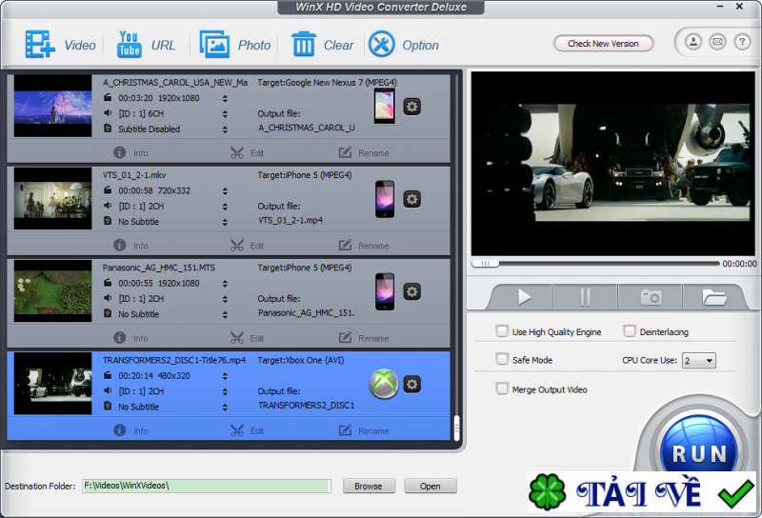Expand subtitle selector for A_CHRISTMAS_CAROL video
762x518 pixels.
click(225, 129)
